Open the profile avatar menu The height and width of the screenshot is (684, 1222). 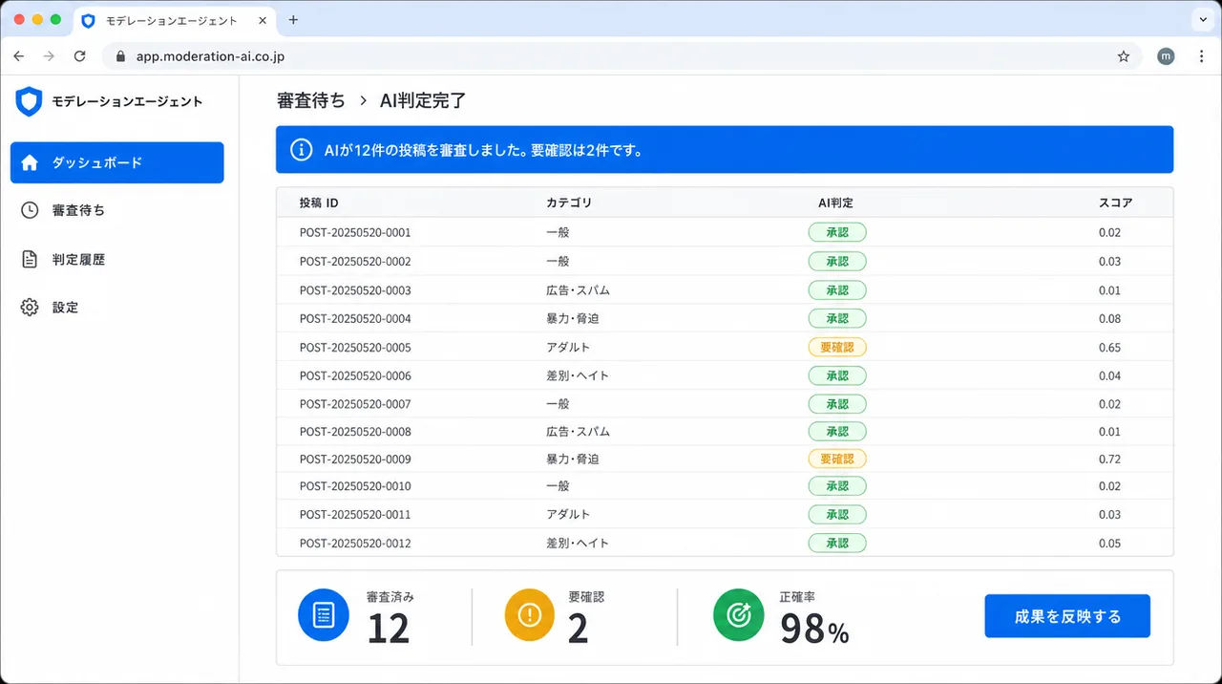[1166, 56]
